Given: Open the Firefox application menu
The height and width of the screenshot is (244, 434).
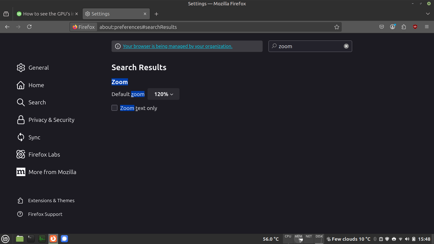Looking at the screenshot, I should tap(427, 27).
